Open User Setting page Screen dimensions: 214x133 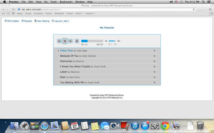pyautogui.click(x=42, y=21)
